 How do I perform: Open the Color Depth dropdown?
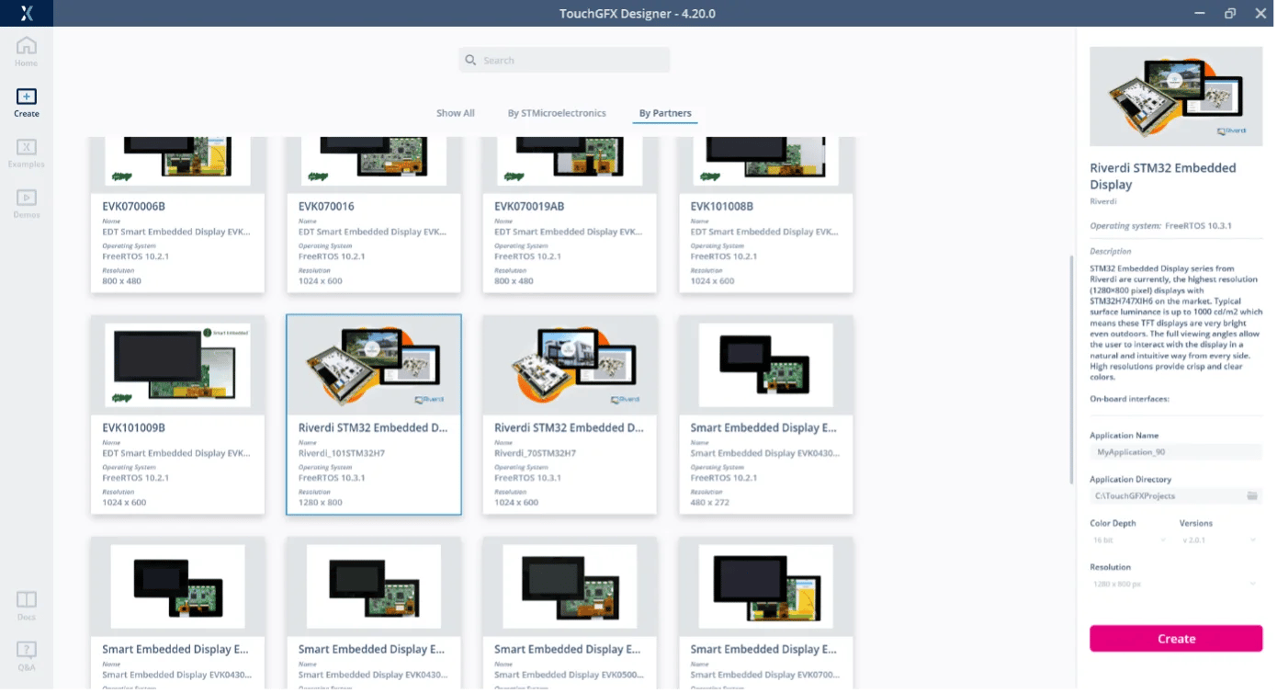point(1129,540)
